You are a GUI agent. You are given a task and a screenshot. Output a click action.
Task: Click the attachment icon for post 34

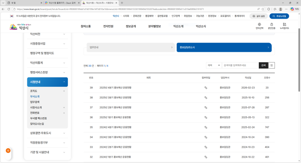(206, 137)
